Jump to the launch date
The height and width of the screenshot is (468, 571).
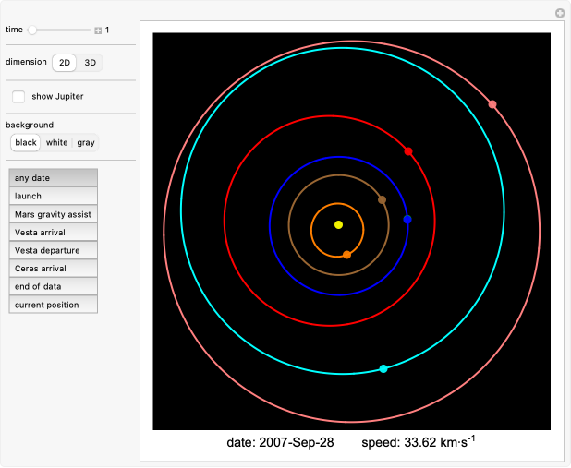tap(53, 196)
